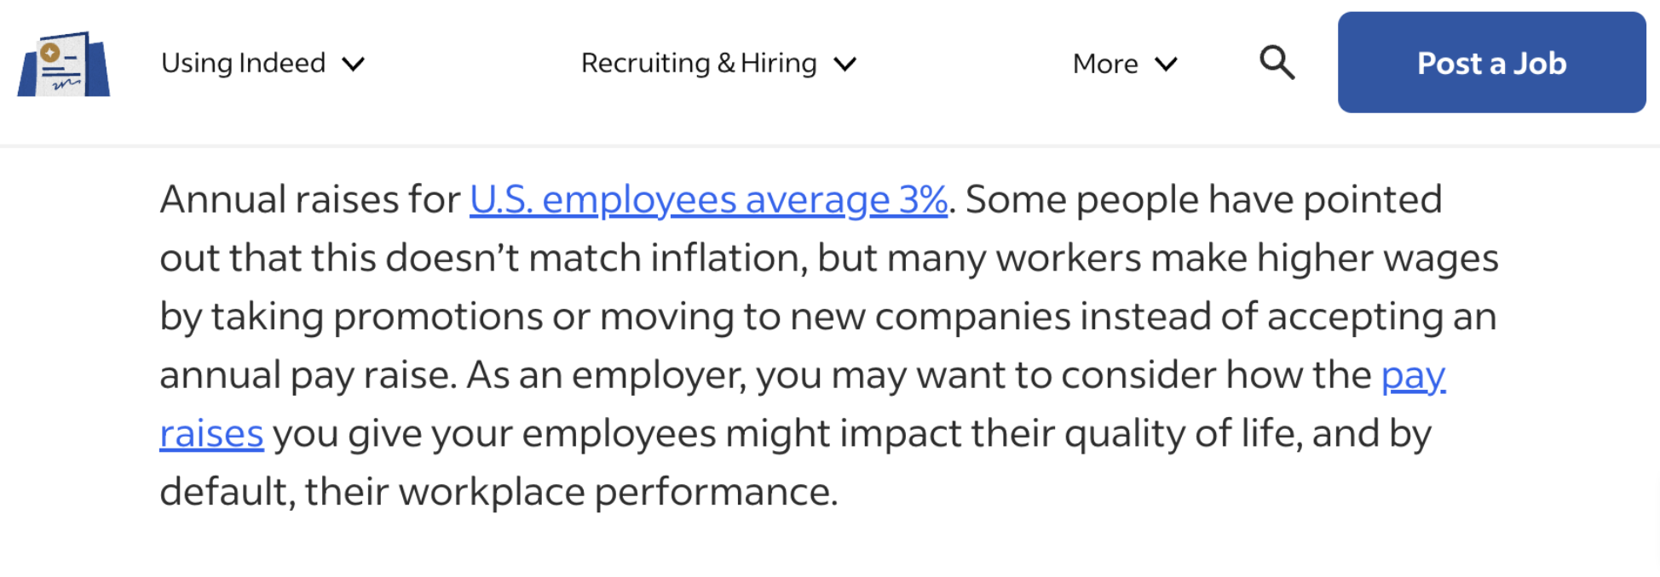This screenshot has height=577, width=1660.
Task: Open search with the magnifying glass icon
Action: (1277, 63)
